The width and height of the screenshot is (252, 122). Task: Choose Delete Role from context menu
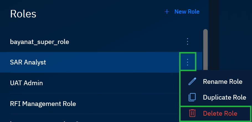click(220, 113)
